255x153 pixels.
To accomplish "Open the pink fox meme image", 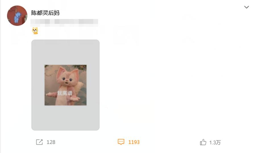I will 66,85.
